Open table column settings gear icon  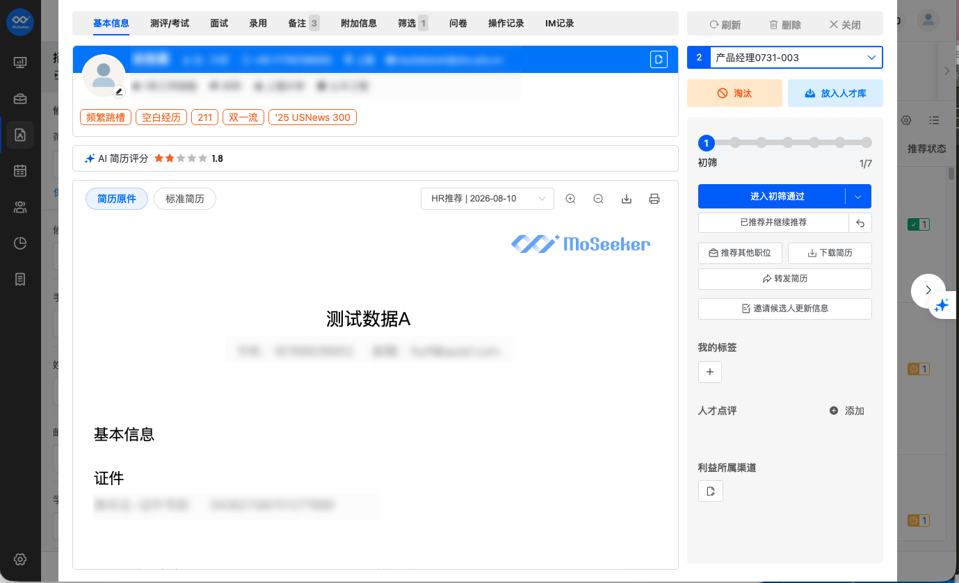[906, 120]
